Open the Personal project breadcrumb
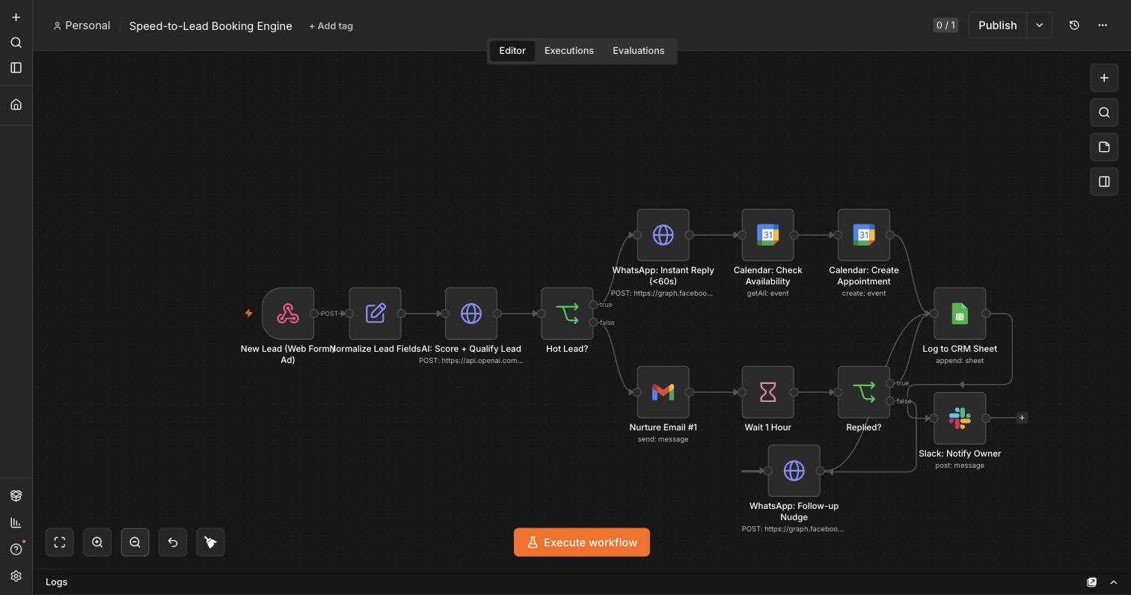 click(x=82, y=25)
